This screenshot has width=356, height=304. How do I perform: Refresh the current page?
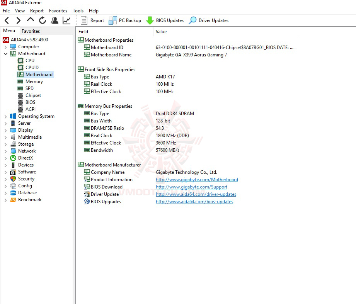pyautogui.click(x=43, y=20)
